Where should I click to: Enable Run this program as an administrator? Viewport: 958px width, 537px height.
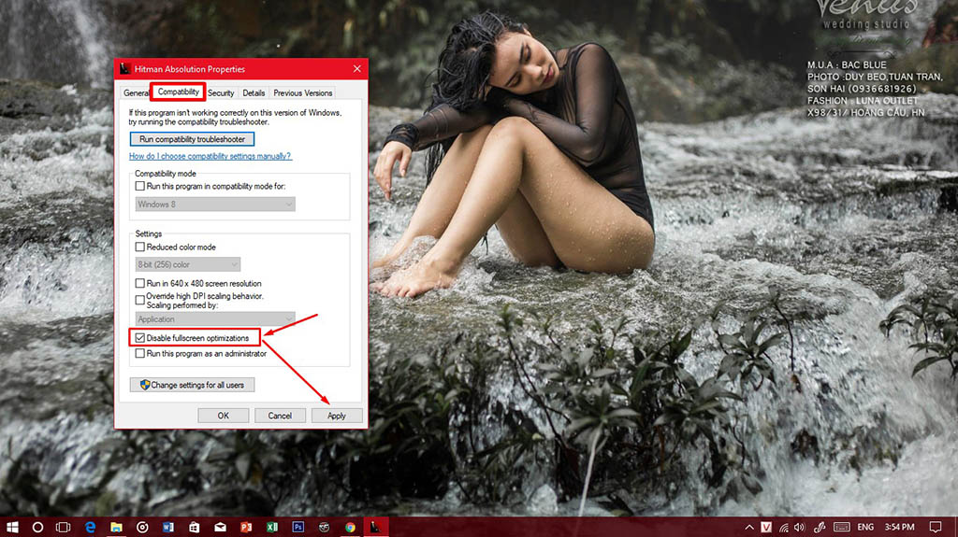pos(140,354)
